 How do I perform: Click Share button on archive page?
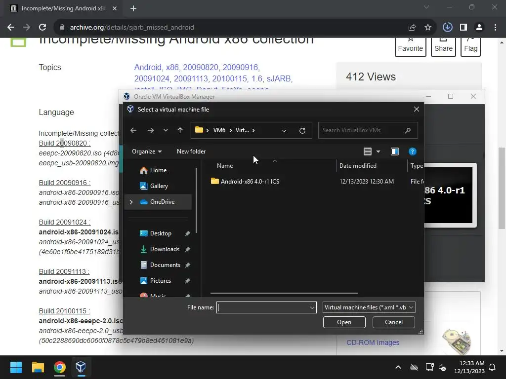coord(443,47)
